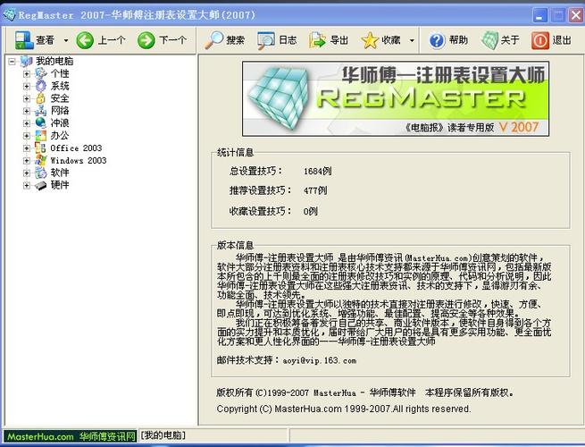585x447 pixels.
Task: Click the 网络 network icon
Action: [x=41, y=111]
